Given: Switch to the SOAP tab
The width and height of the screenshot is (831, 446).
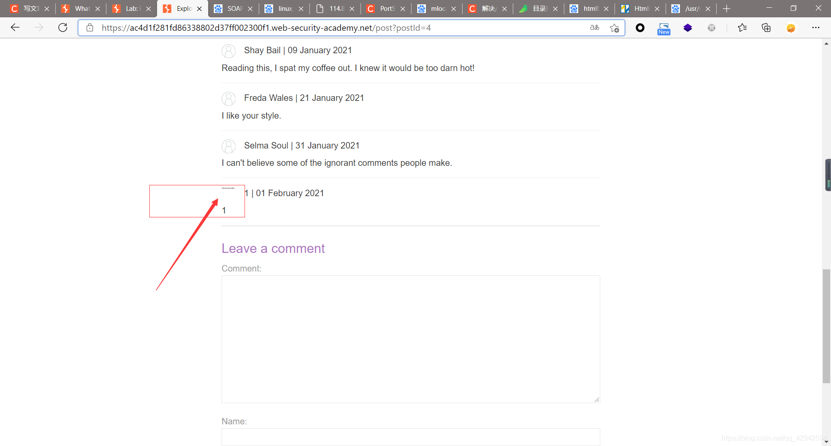Looking at the screenshot, I should pos(233,9).
